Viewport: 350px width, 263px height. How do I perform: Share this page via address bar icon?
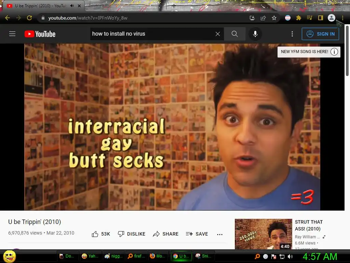point(263,18)
